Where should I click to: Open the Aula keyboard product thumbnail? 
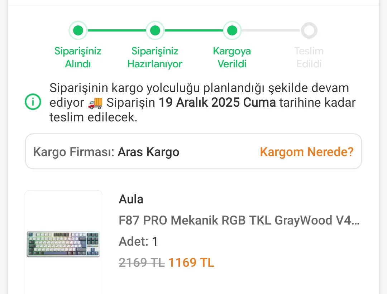pos(63,244)
